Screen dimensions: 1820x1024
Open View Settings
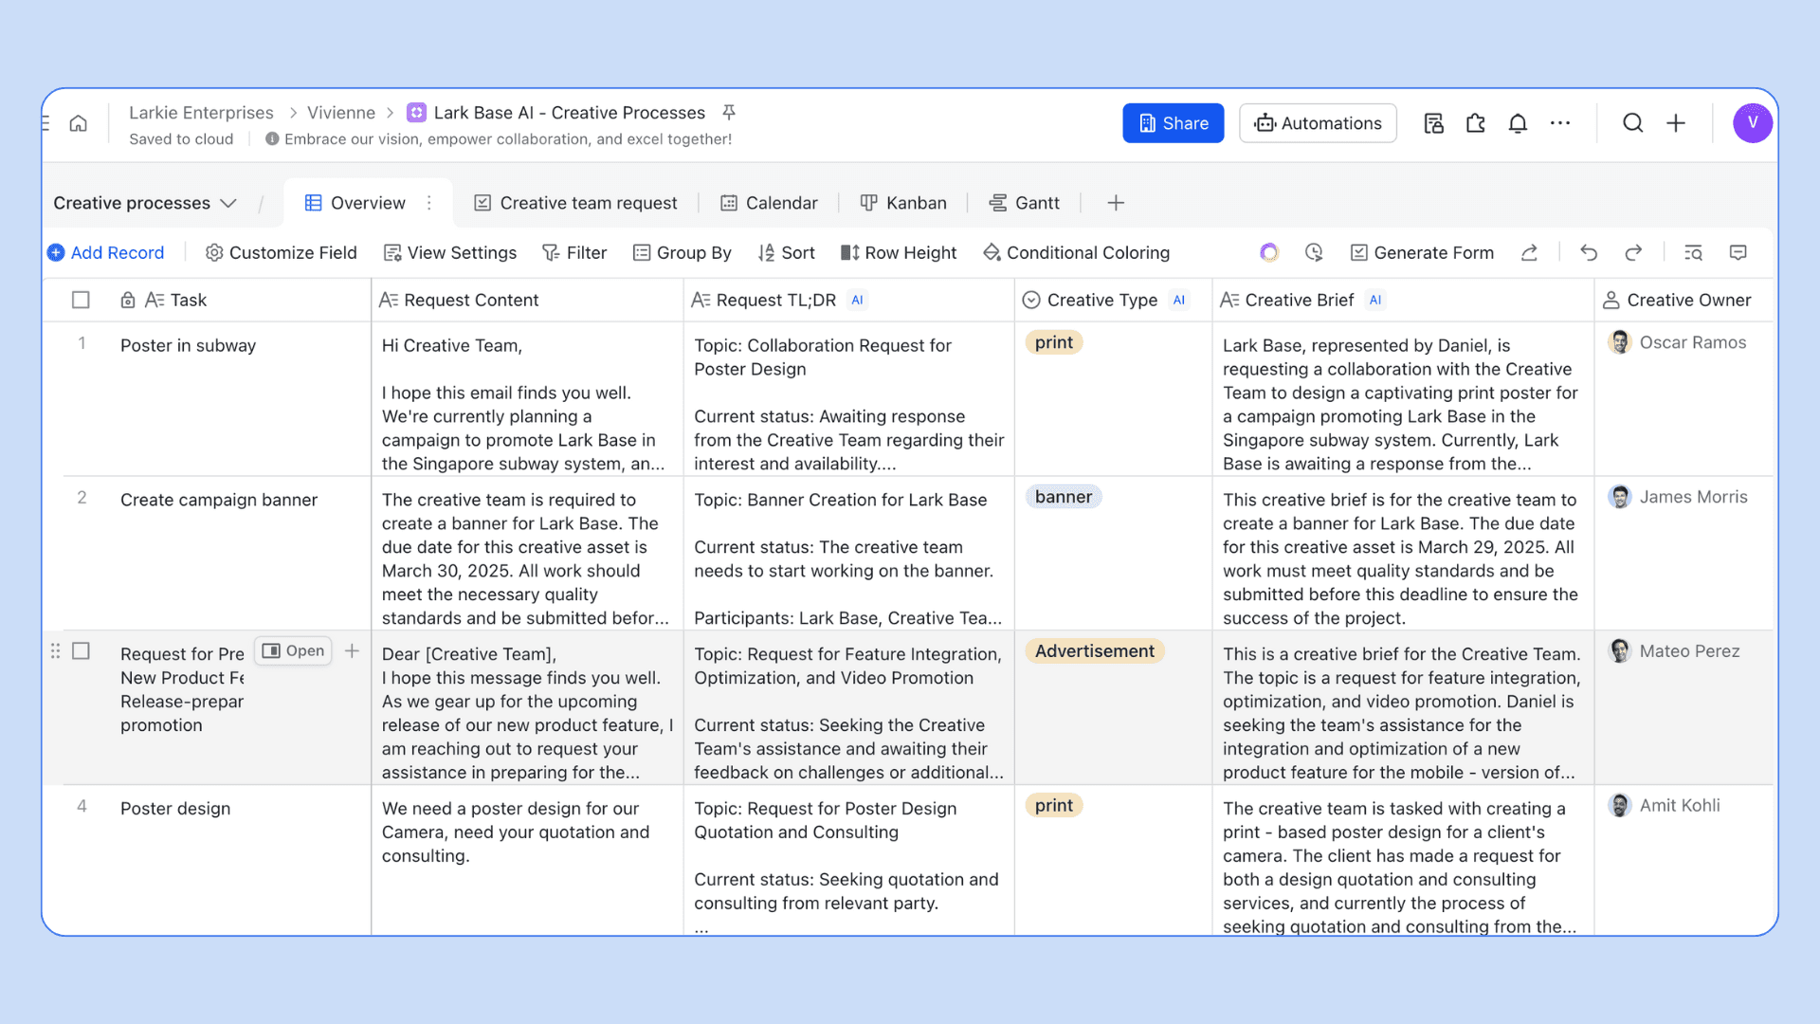coord(450,252)
